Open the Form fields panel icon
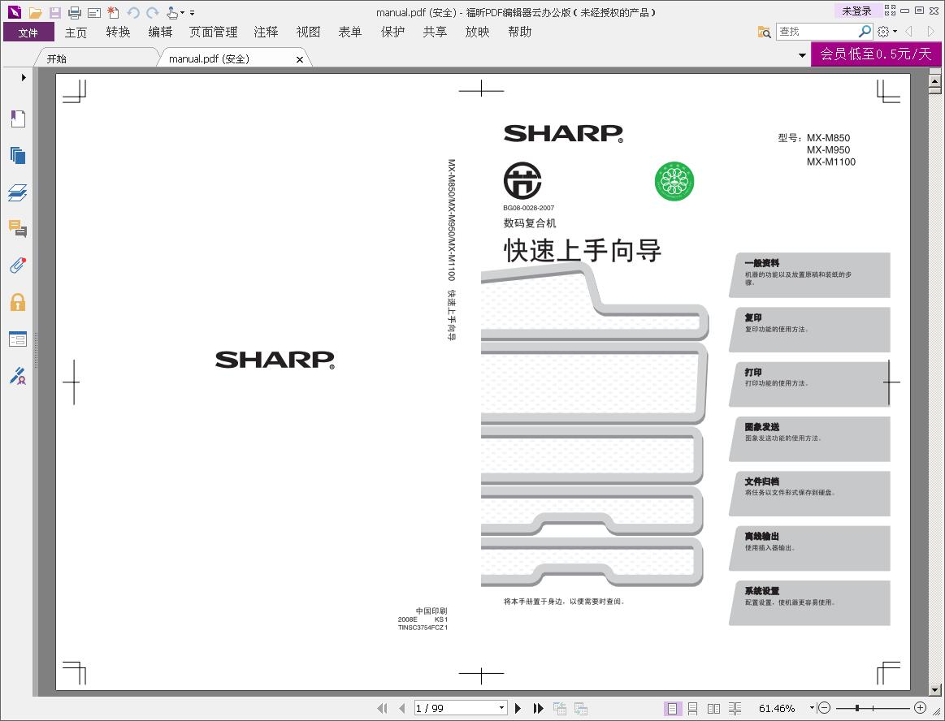The height and width of the screenshot is (721, 945). click(x=18, y=339)
